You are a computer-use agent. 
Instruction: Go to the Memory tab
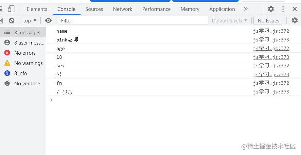pyautogui.click(x=190, y=9)
